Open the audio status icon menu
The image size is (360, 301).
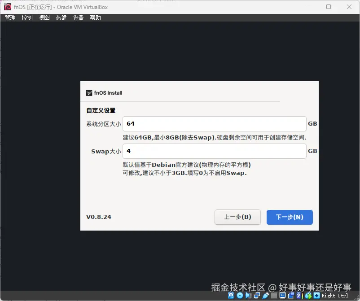click(x=248, y=295)
